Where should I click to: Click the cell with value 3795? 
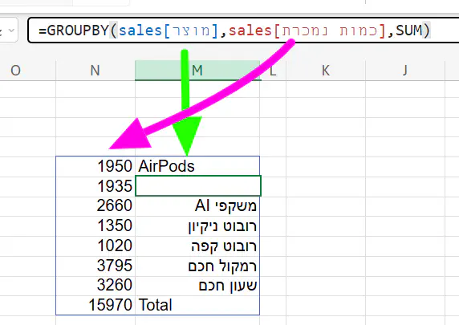pyautogui.click(x=95, y=266)
